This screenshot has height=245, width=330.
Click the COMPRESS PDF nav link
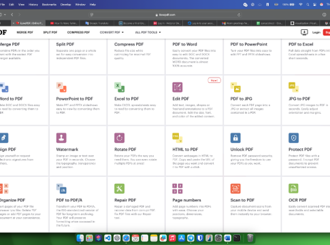click(x=78, y=33)
